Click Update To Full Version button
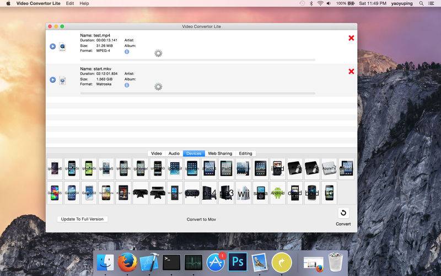This screenshot has height=276, width=441. tap(82, 219)
